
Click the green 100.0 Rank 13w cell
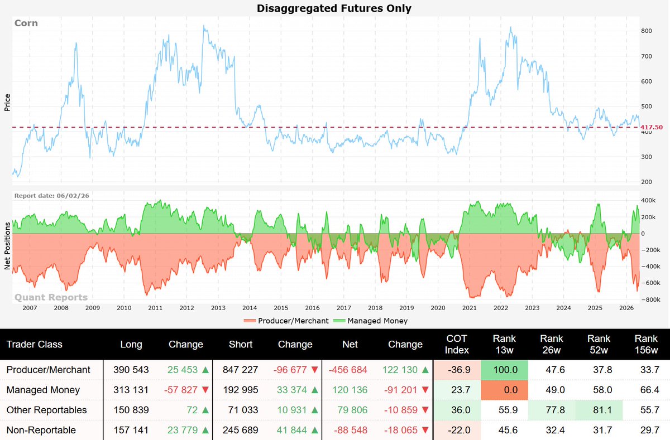[504, 370]
